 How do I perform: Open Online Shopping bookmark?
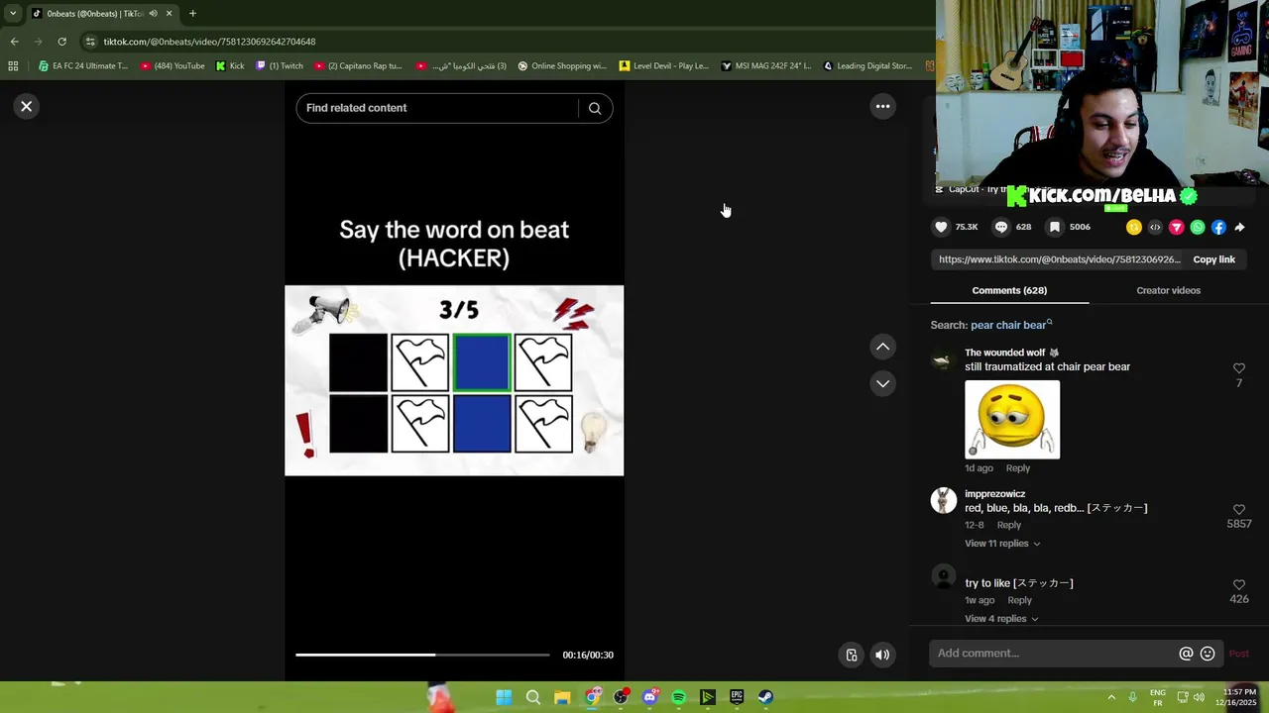[x=562, y=66]
